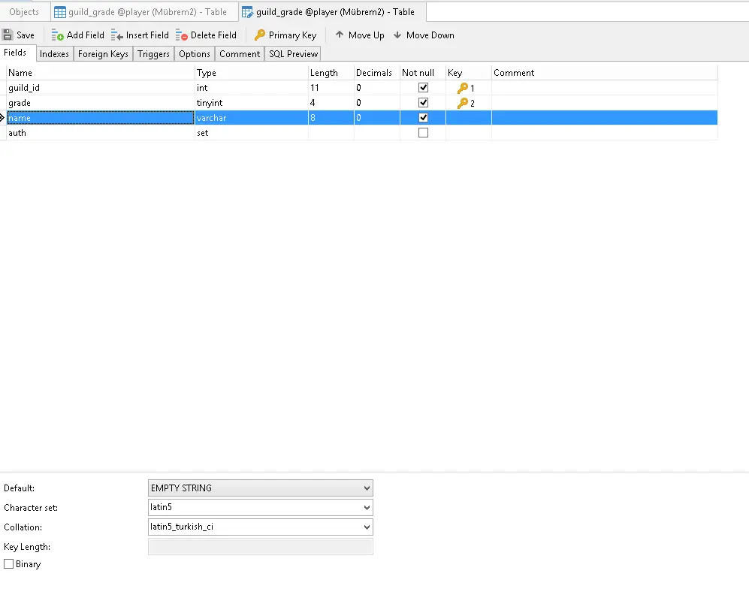Screen dimensions: 749x616
Task: Click length value 4 of grade
Action: (331, 103)
